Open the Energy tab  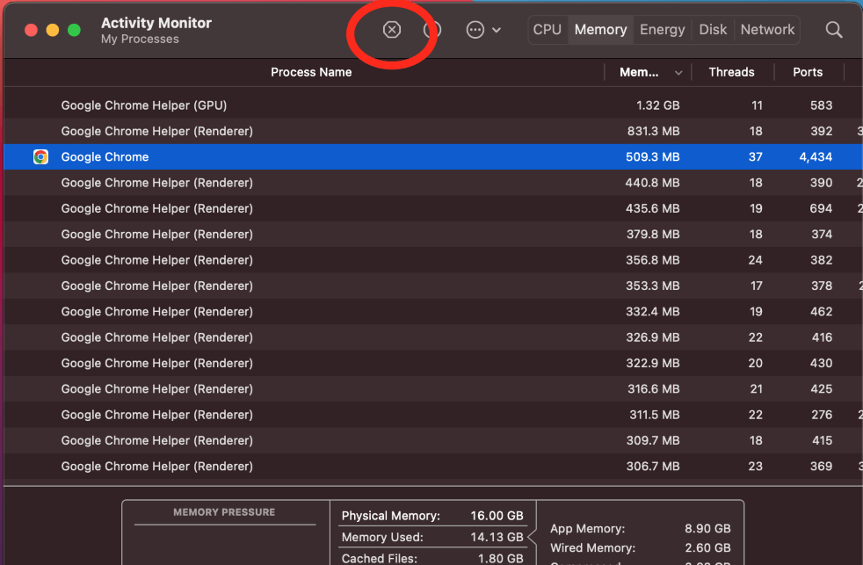[x=662, y=30]
